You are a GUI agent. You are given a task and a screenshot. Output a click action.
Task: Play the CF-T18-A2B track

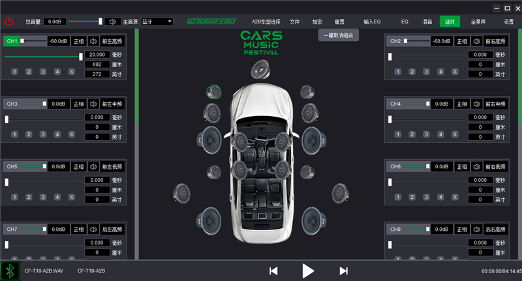(308, 271)
